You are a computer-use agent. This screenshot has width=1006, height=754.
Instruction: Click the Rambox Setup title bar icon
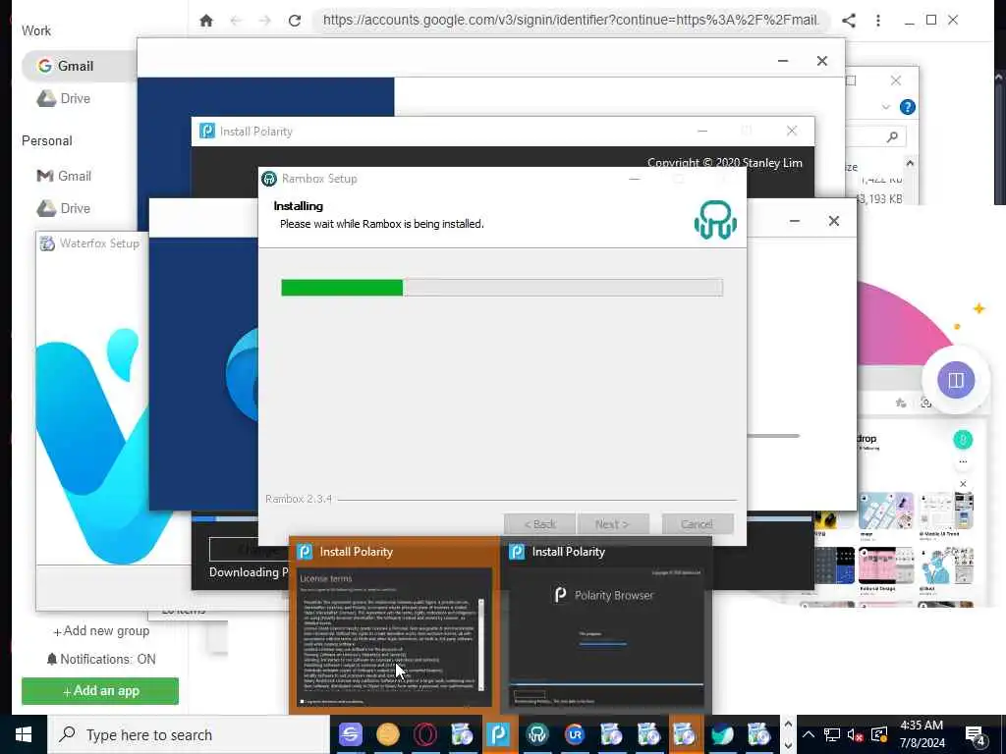[269, 179]
